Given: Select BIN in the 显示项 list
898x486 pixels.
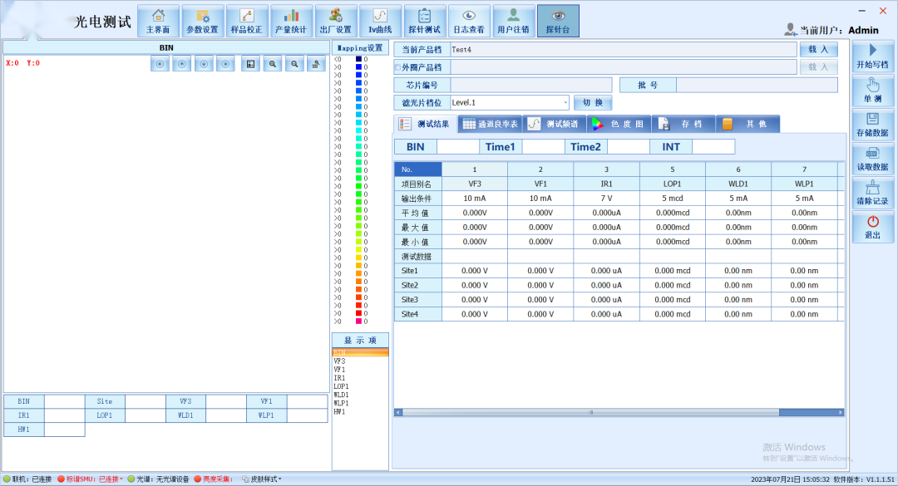Looking at the screenshot, I should [x=360, y=352].
